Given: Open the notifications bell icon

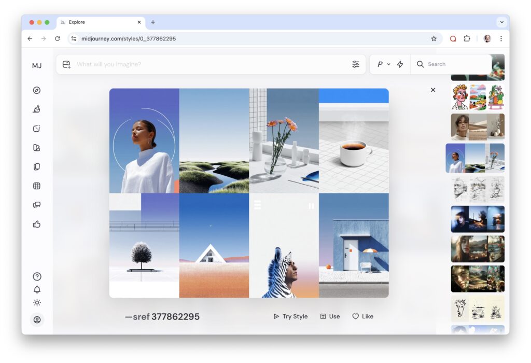Looking at the screenshot, I should point(37,289).
